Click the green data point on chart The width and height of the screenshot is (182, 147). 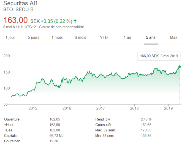click(180, 67)
